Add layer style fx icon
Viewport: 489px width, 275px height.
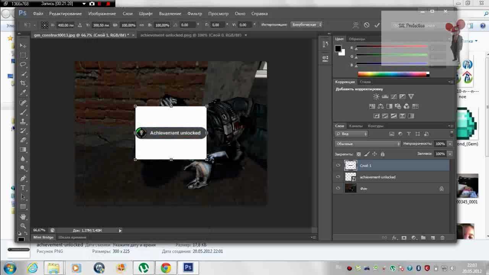coord(395,238)
